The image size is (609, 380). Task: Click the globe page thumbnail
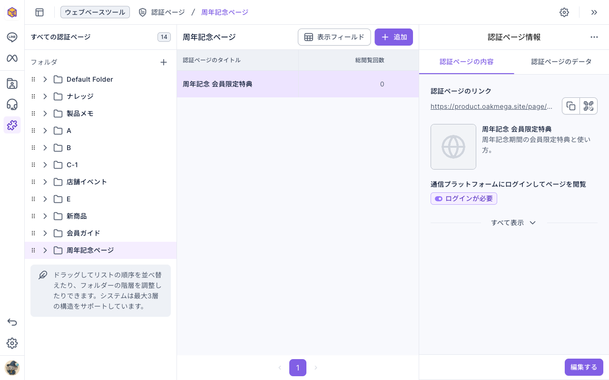(x=453, y=147)
